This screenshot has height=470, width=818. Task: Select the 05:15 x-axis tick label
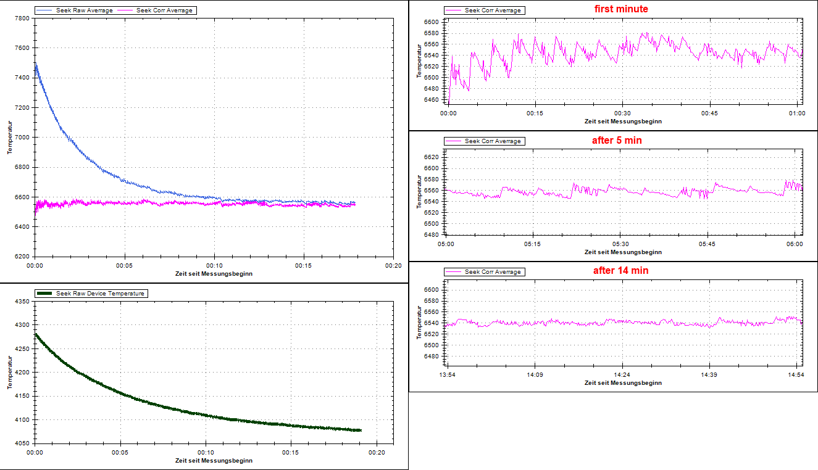(x=533, y=244)
